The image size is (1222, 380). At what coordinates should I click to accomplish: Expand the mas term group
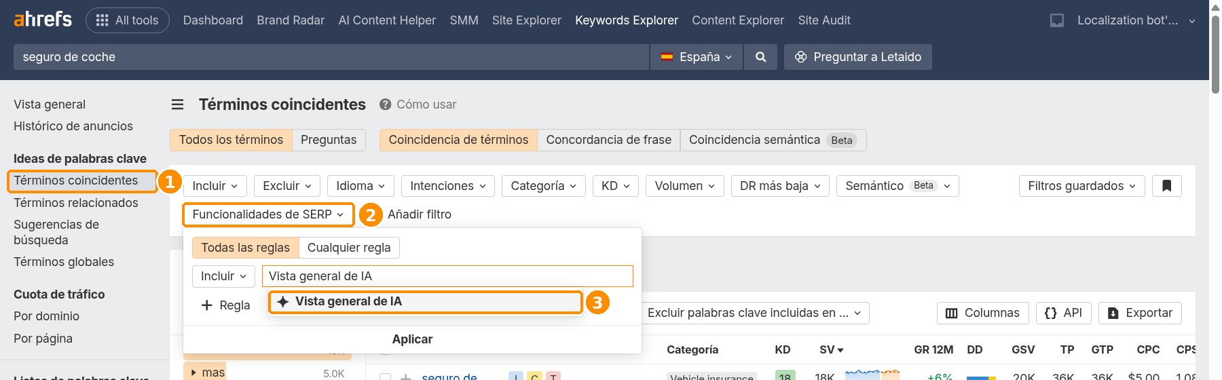tap(193, 373)
